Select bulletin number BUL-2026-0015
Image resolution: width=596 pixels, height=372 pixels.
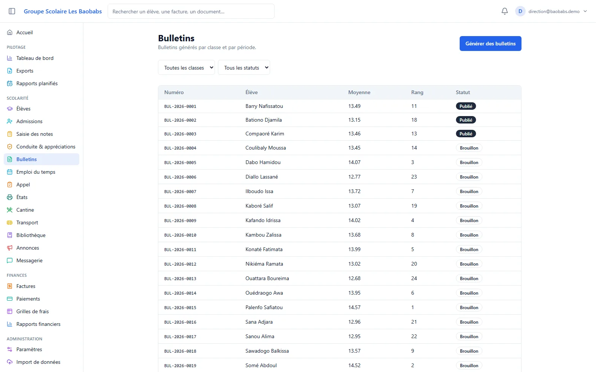pyautogui.click(x=180, y=308)
